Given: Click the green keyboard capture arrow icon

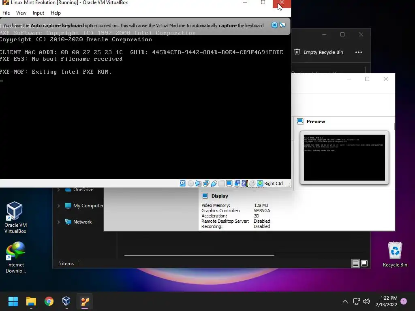Looking at the screenshot, I should [x=260, y=183].
